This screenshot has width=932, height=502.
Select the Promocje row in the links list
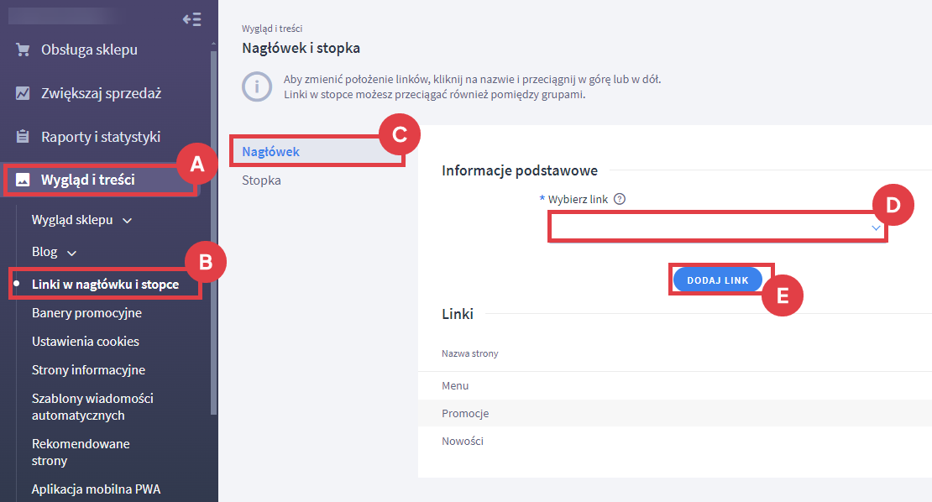[465, 414]
